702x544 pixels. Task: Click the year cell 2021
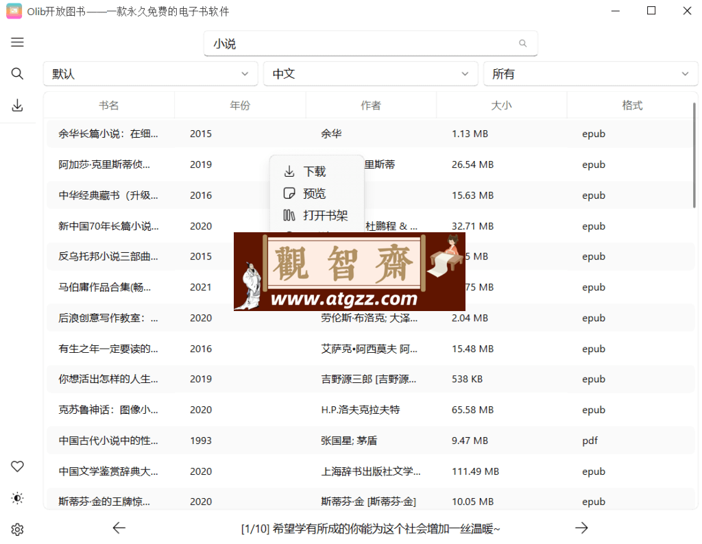201,287
